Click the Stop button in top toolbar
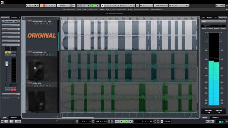Image resolution: width=228 pixels, height=128 pixels. (88, 6)
